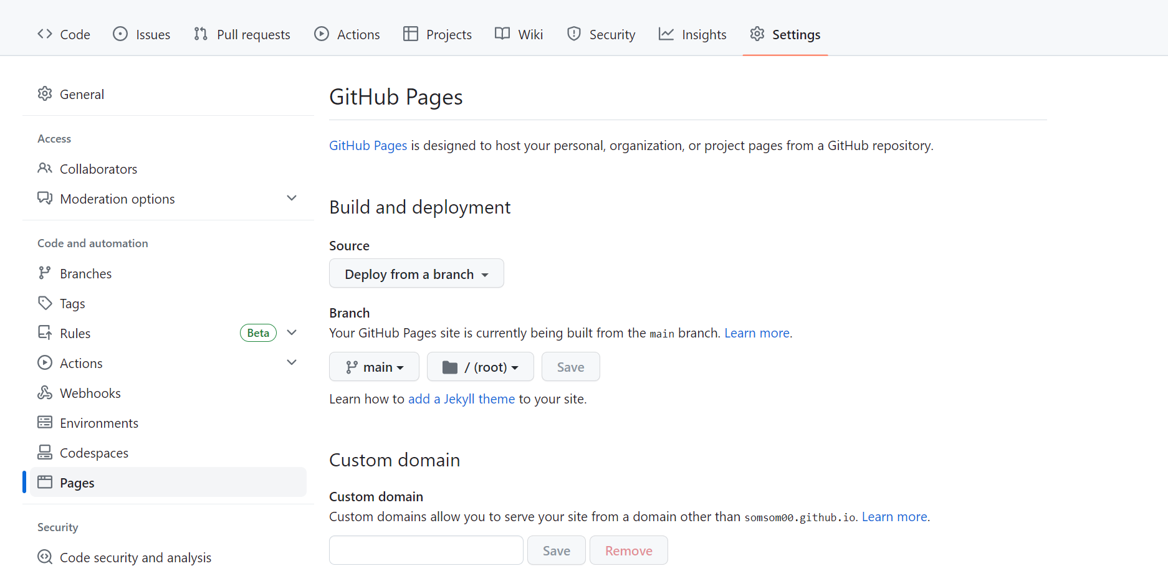Switch to the Code tab
This screenshot has height=566, width=1168.
click(x=64, y=34)
